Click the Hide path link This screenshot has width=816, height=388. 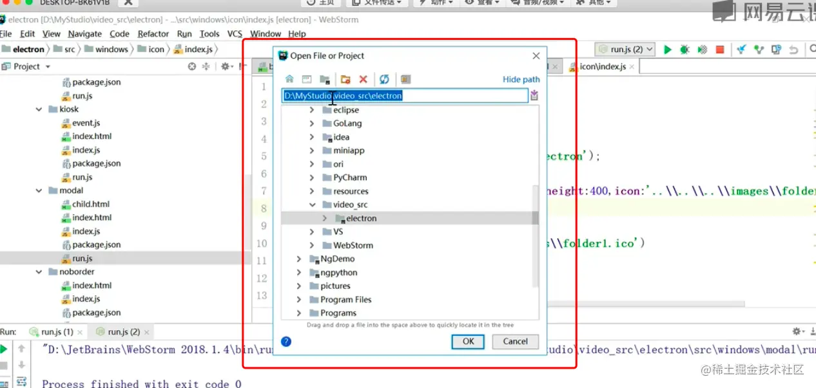coord(521,79)
